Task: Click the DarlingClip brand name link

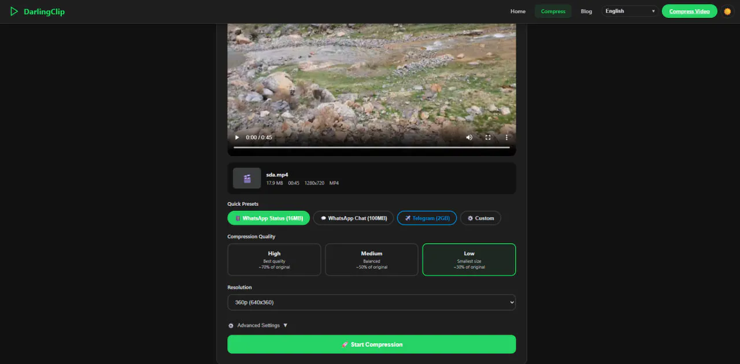Action: pyautogui.click(x=44, y=12)
